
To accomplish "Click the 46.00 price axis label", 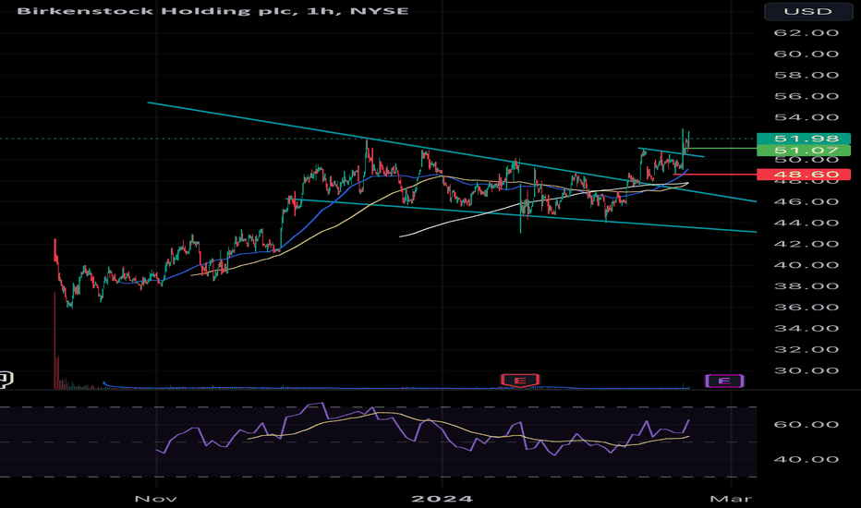I will (x=806, y=201).
